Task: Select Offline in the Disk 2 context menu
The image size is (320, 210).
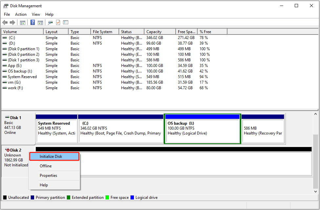Action: (45, 166)
